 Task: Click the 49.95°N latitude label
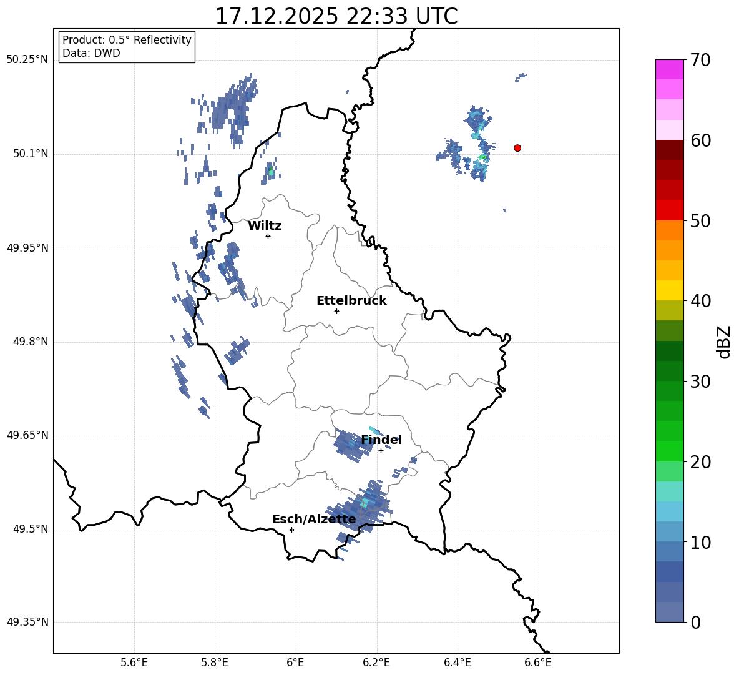pos(27,247)
